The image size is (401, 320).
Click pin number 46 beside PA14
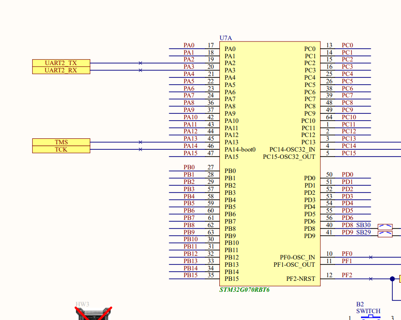tap(211, 146)
